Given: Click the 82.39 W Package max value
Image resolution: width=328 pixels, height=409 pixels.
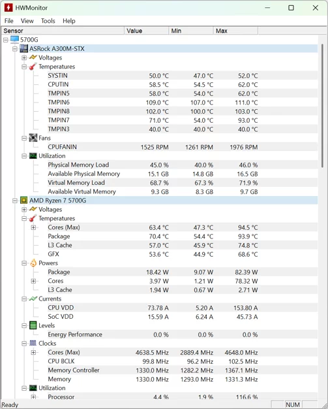Looking at the screenshot, I should tap(246, 272).
